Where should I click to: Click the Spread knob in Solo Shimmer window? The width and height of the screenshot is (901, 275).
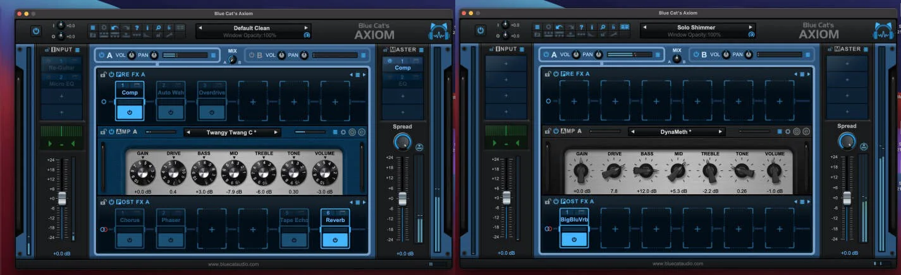846,141
